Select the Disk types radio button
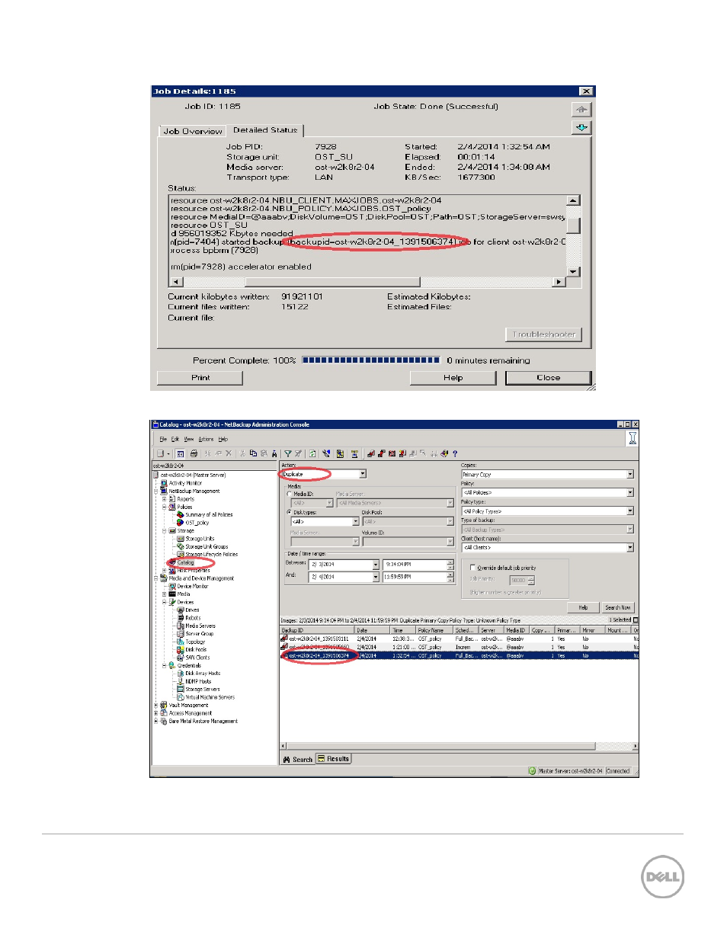The height and width of the screenshot is (941, 727). [x=289, y=512]
